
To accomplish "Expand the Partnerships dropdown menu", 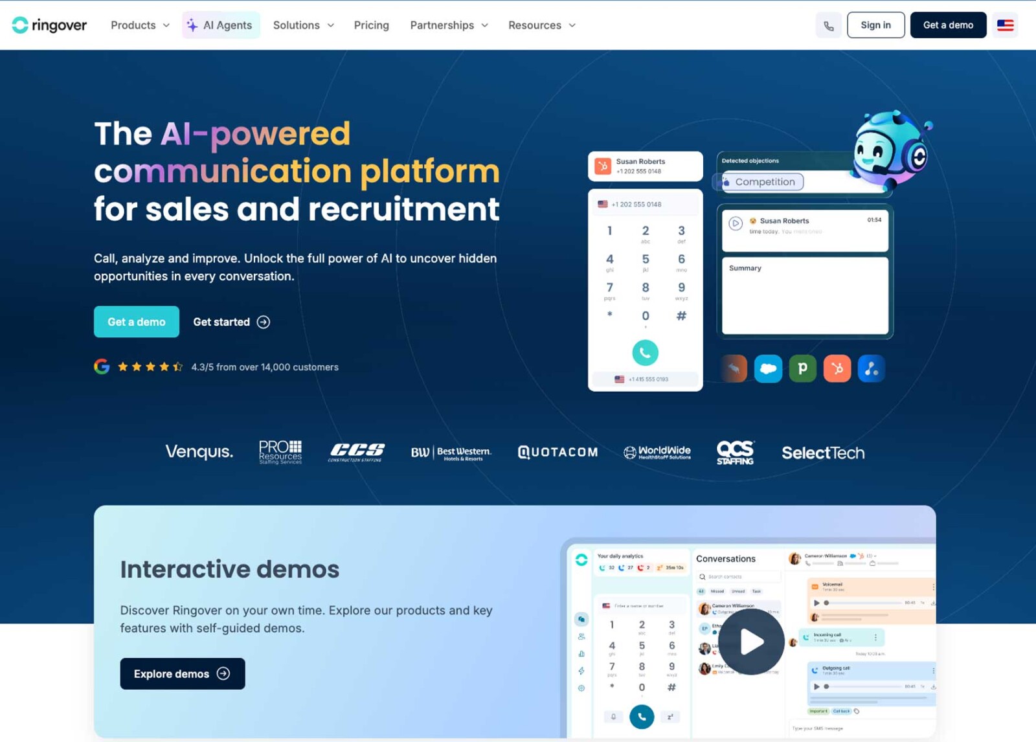I will pyautogui.click(x=449, y=25).
